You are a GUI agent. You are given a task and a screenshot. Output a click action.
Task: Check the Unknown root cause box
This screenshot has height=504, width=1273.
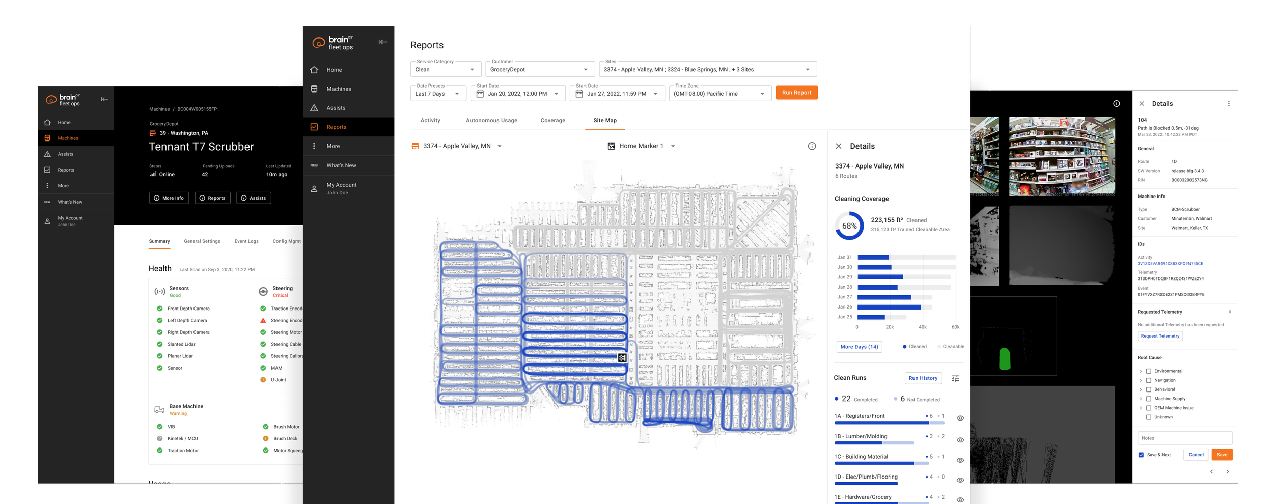click(x=1149, y=417)
